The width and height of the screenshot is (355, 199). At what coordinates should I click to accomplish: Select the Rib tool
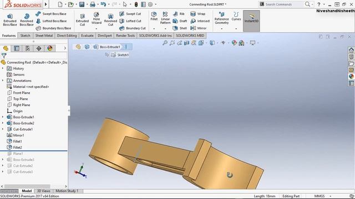(179, 14)
